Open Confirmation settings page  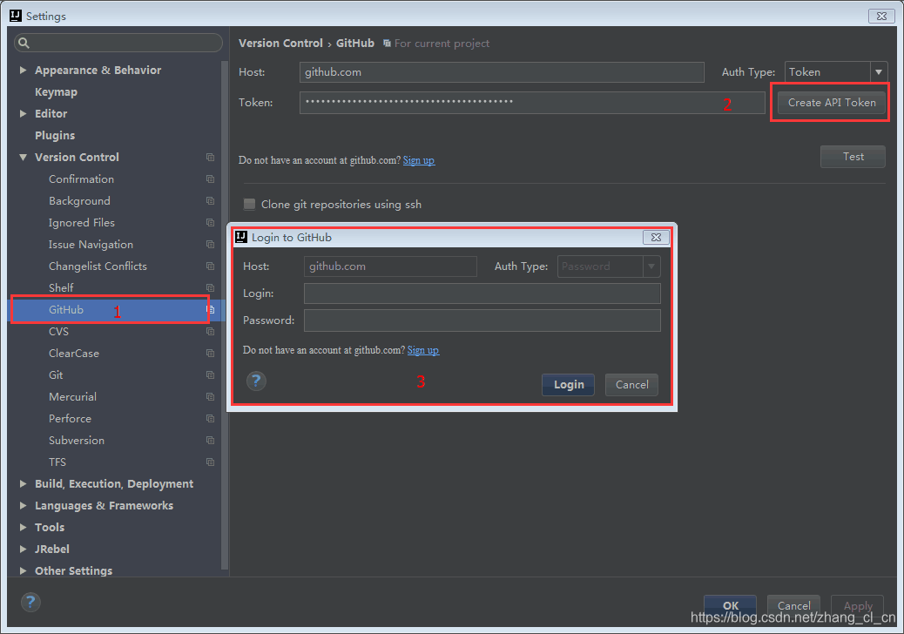click(x=81, y=179)
